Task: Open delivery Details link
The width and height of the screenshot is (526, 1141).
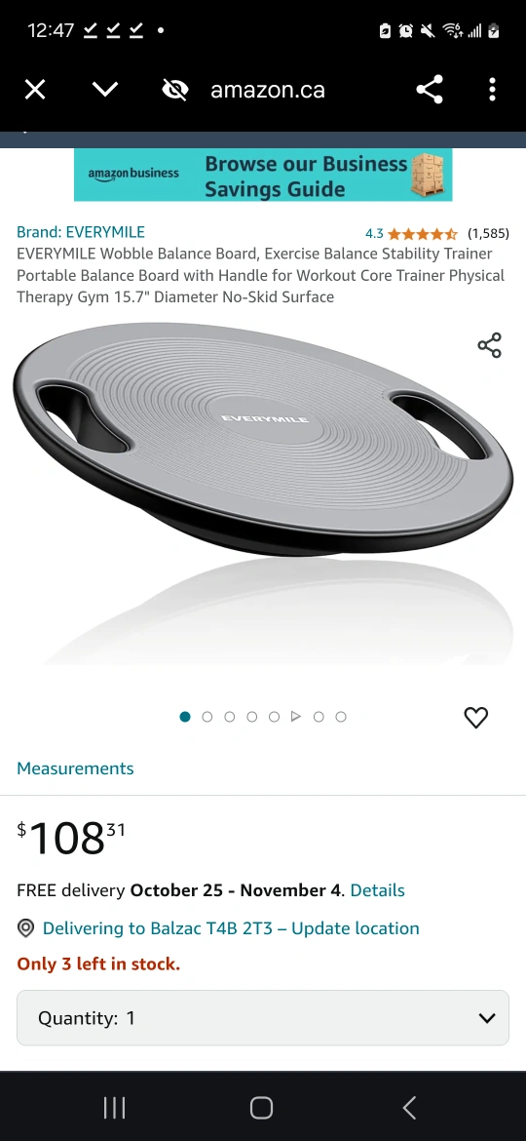Action: click(377, 890)
